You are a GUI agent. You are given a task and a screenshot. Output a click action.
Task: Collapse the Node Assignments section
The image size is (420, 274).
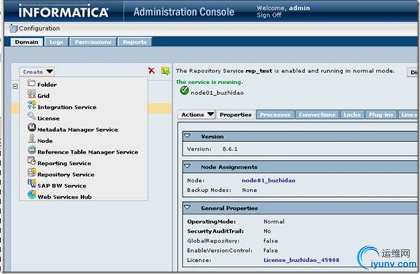(187, 167)
